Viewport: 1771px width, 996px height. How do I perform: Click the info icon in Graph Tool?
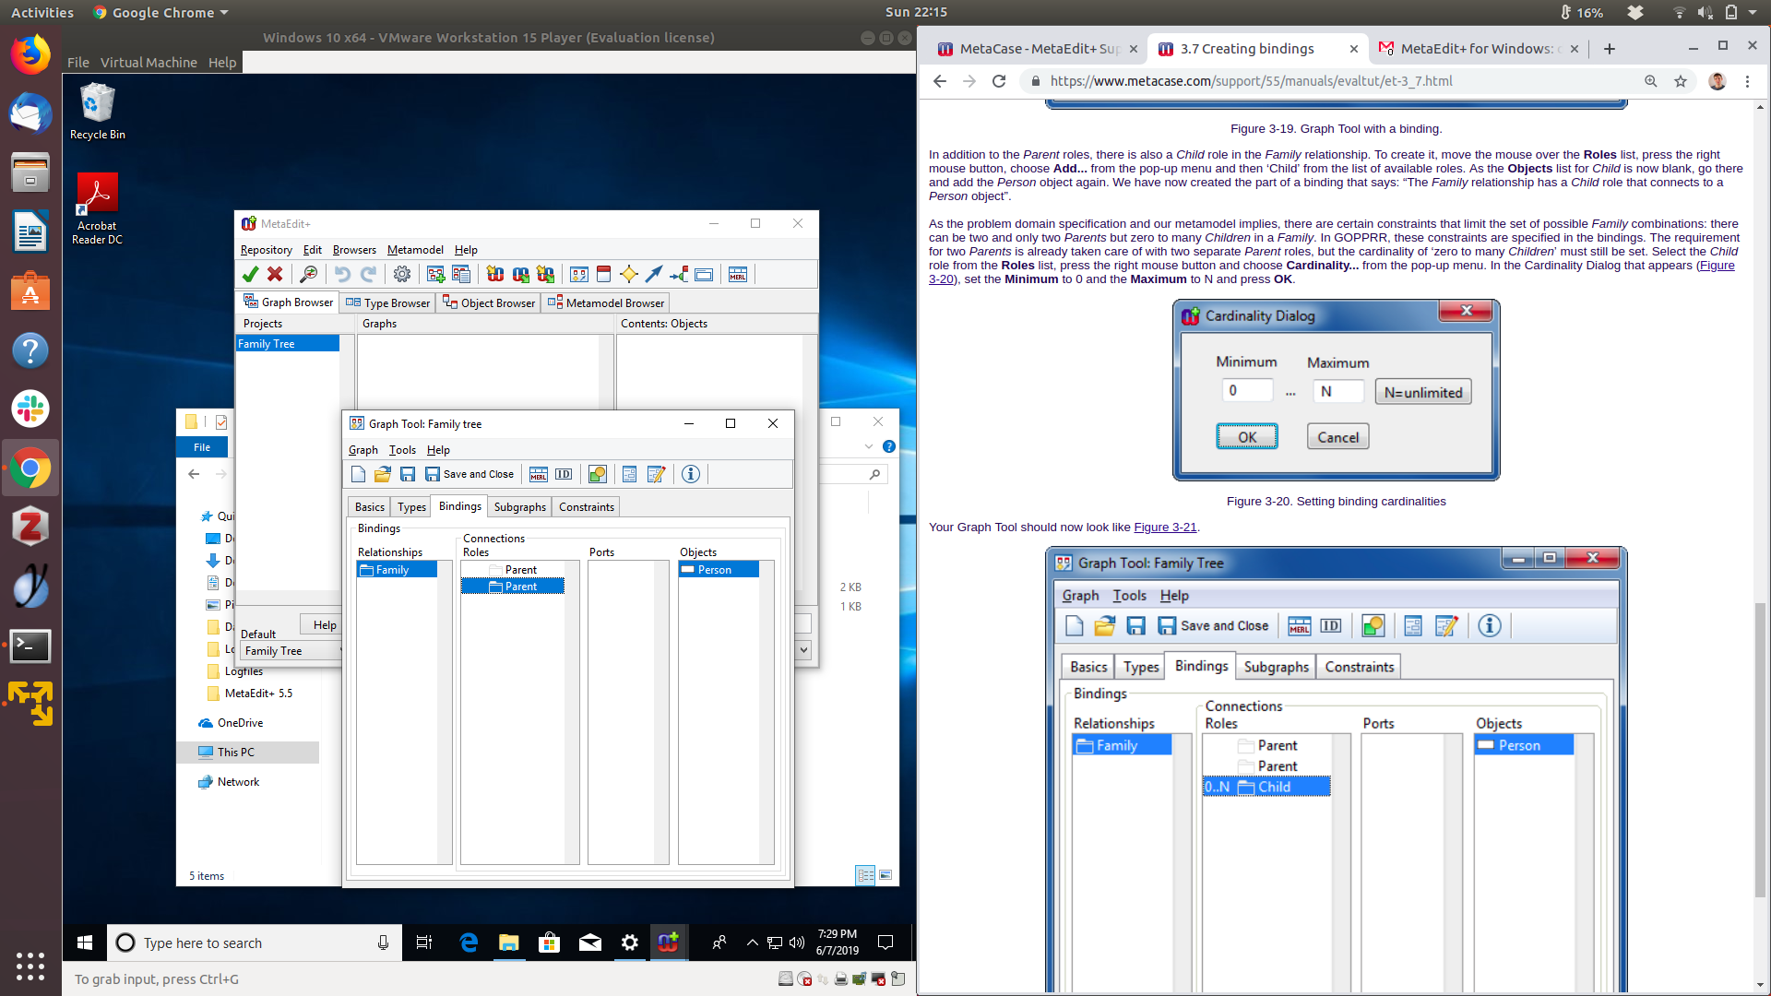tap(691, 474)
